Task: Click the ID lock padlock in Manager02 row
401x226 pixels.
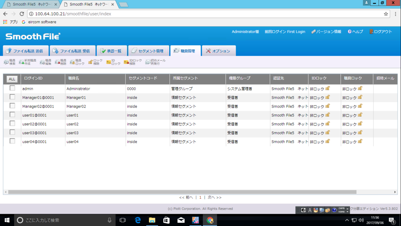Action: click(x=328, y=106)
